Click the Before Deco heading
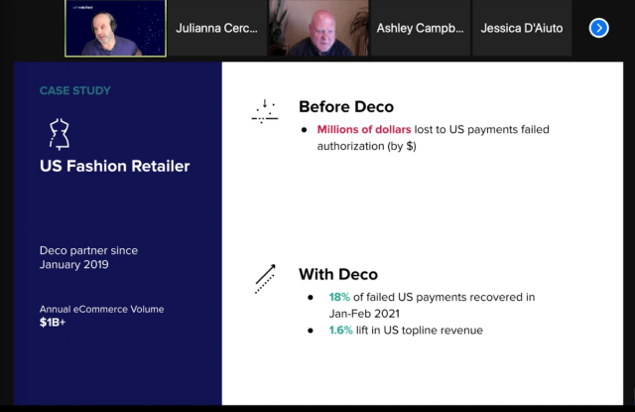The height and width of the screenshot is (412, 635). pos(346,106)
